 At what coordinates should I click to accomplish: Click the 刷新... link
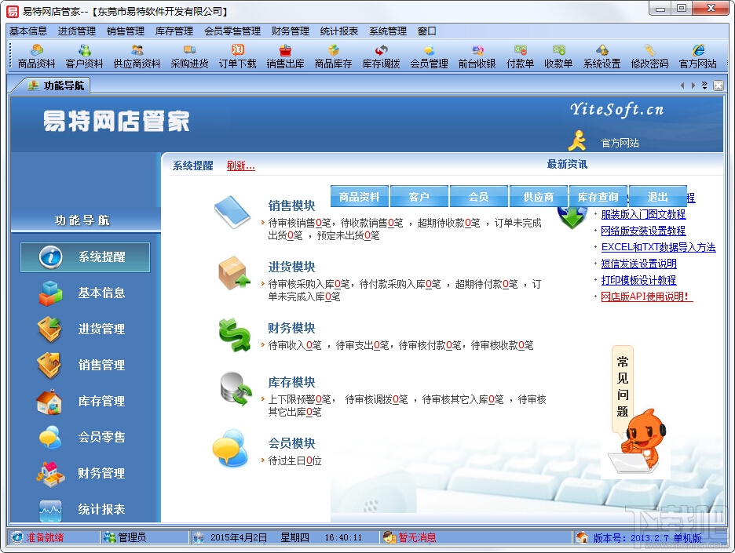click(x=241, y=166)
